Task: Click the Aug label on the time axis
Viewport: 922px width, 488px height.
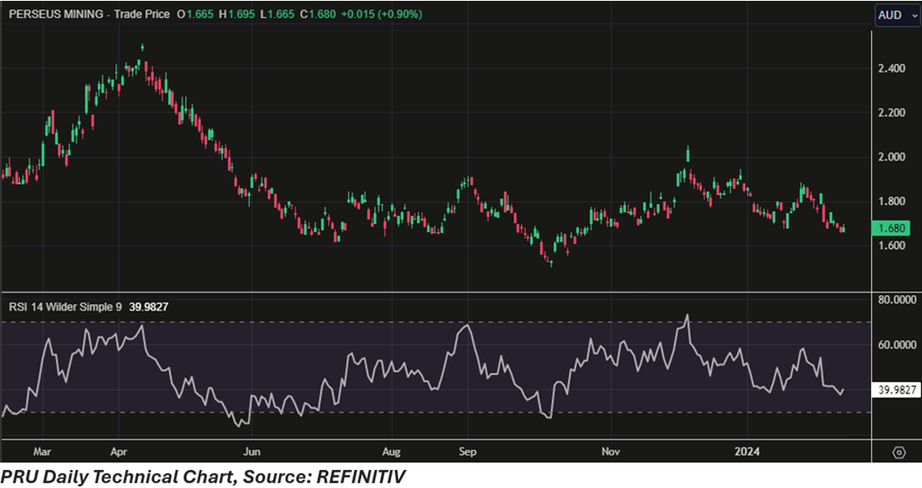Action: (x=391, y=451)
